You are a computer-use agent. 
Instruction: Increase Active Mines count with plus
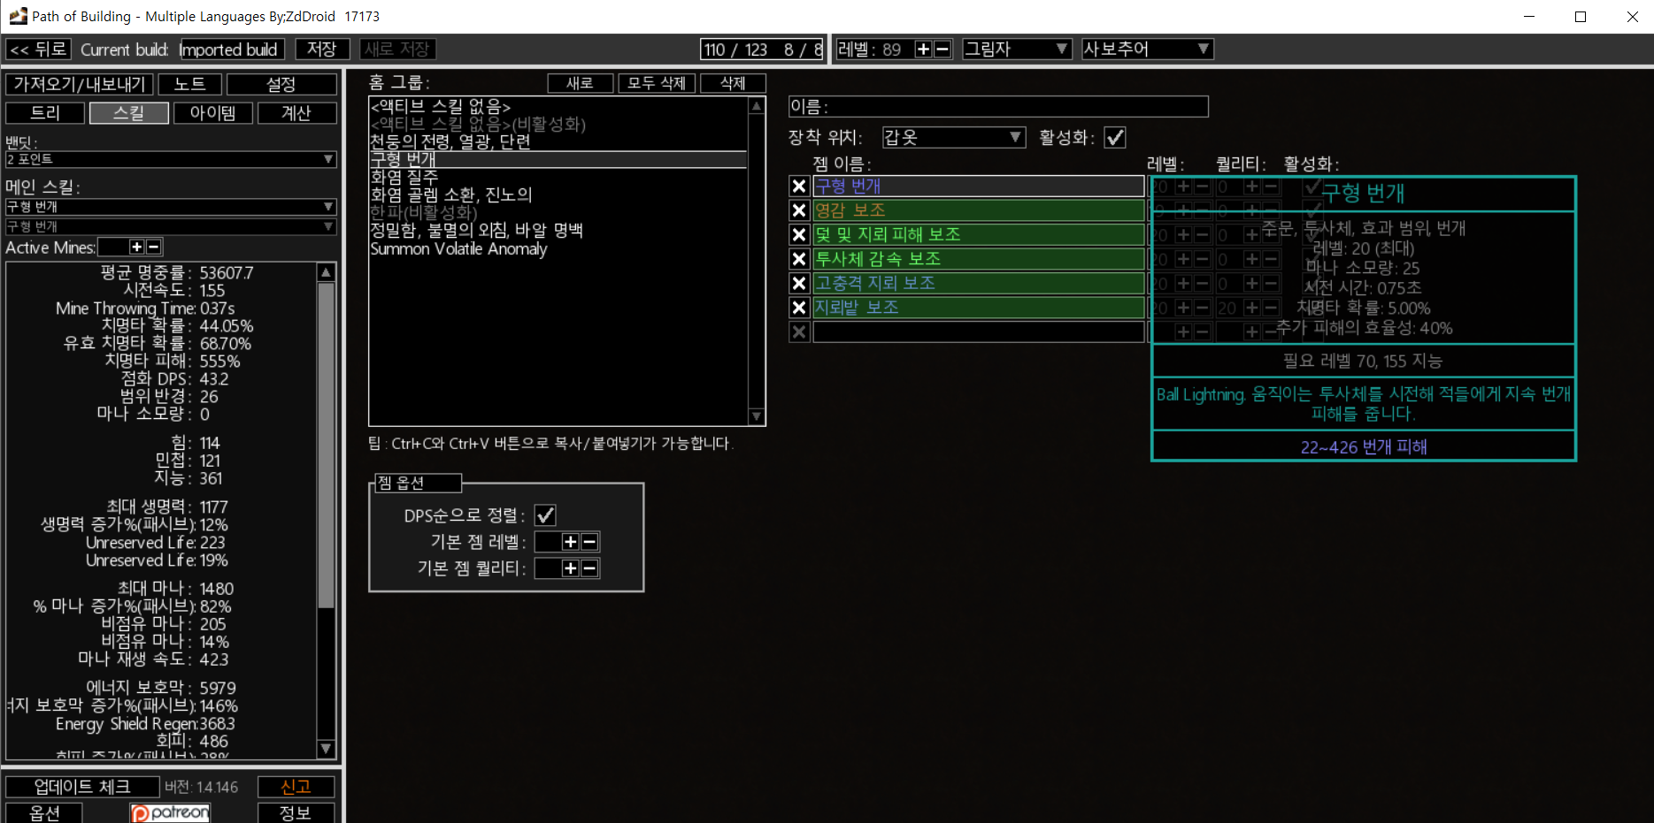[x=136, y=248]
